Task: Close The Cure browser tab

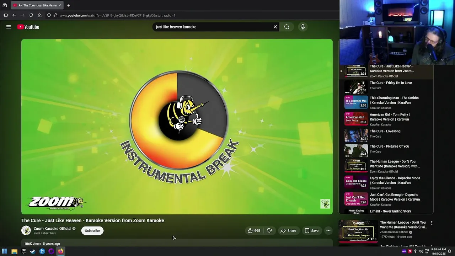Action: point(60,5)
